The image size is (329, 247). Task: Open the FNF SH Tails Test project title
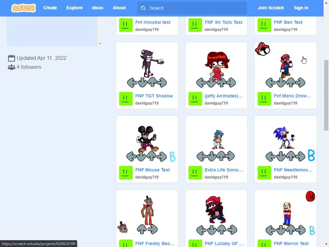tap(223, 22)
